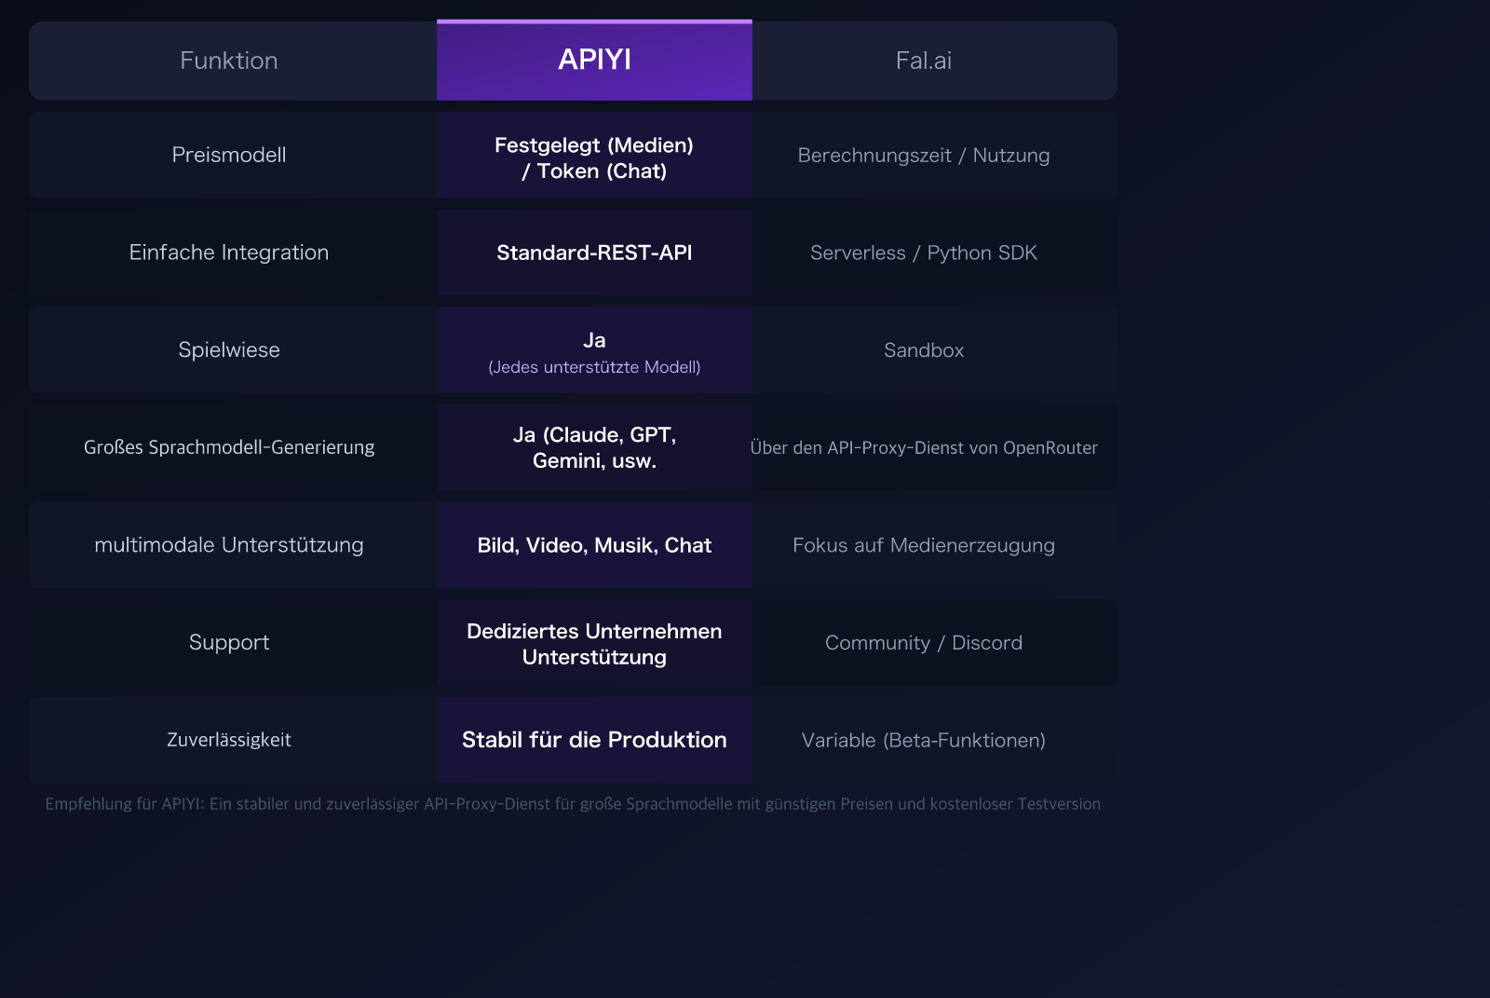
Task: Click the Zuverlässigkeit row label
Action: point(229,739)
